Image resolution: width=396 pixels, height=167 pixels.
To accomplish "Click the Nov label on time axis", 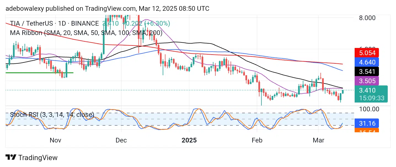I will (x=55, y=140).
